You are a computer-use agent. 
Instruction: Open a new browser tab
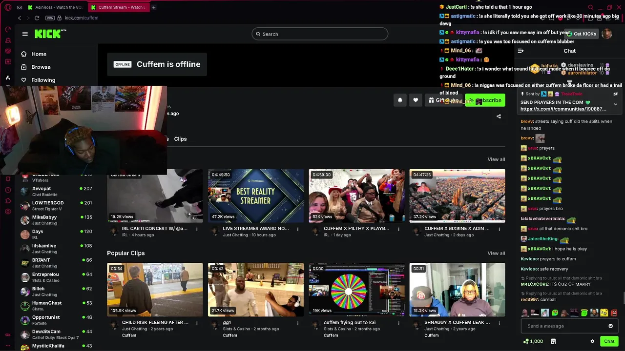[x=153, y=7]
